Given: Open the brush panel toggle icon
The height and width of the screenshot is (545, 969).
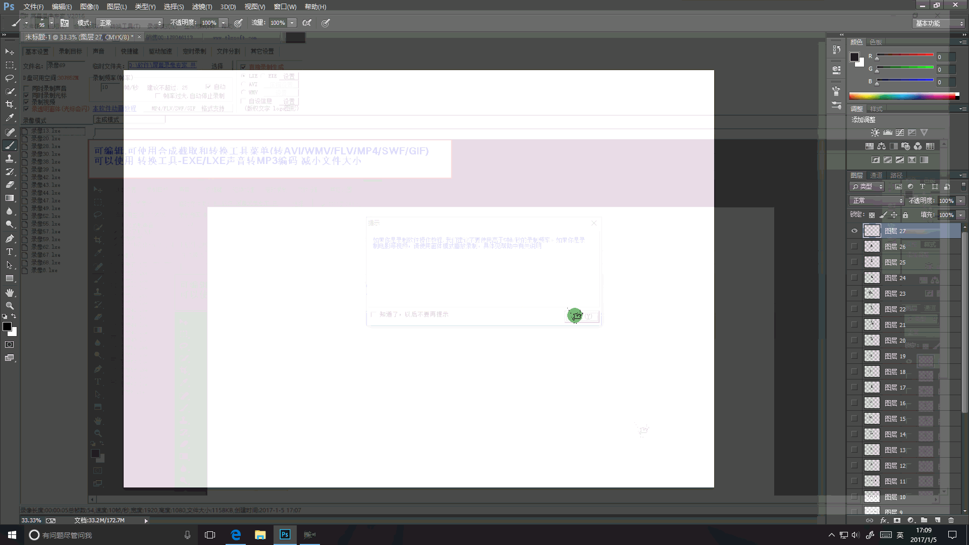Looking at the screenshot, I should pos(65,23).
